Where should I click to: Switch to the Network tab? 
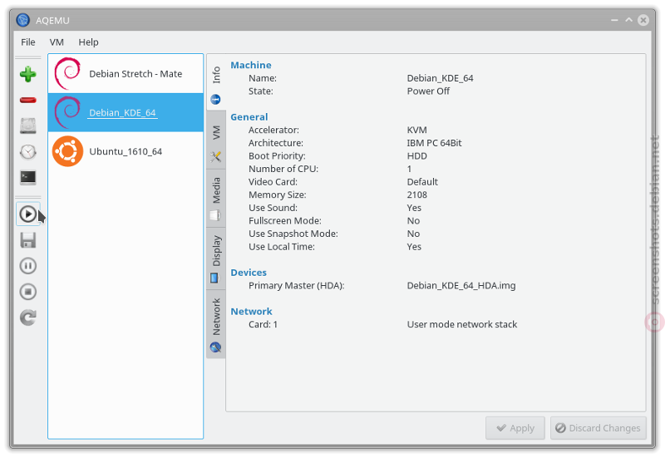216,324
